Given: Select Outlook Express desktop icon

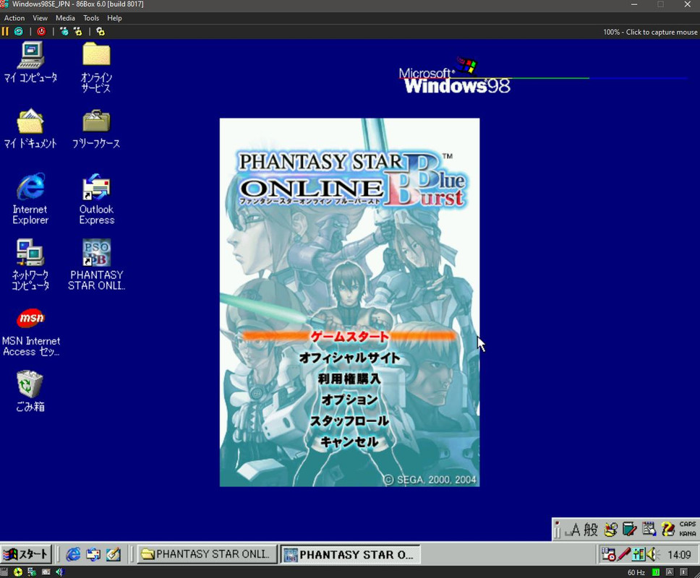Looking at the screenshot, I should tap(96, 199).
